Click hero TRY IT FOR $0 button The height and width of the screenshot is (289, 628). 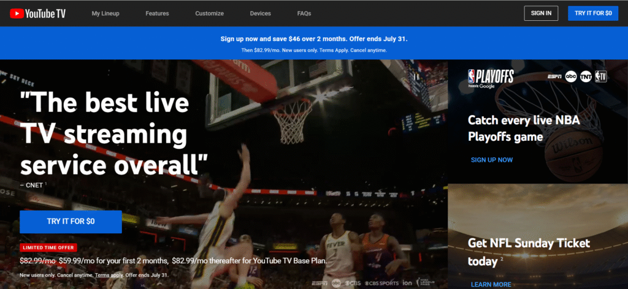pyautogui.click(x=71, y=222)
